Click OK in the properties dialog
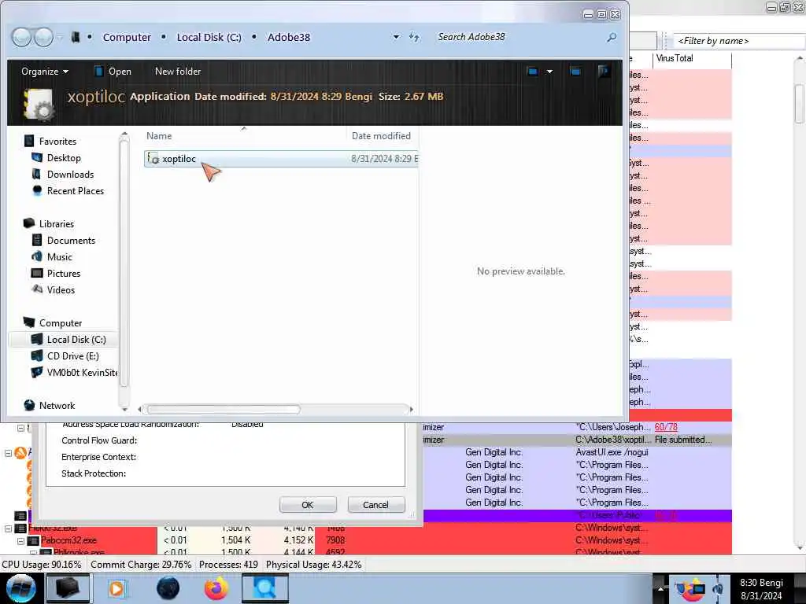Viewport: 806px width, 604px height. [308, 505]
